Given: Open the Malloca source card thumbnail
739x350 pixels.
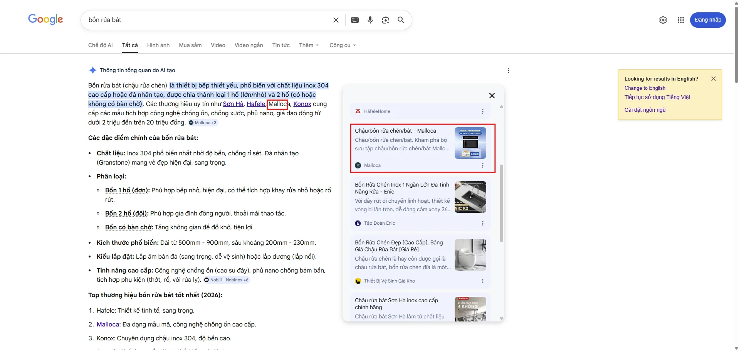Looking at the screenshot, I should [470, 143].
